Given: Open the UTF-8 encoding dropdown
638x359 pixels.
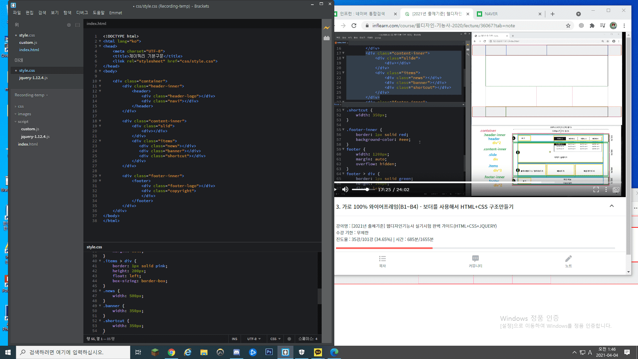Looking at the screenshot, I should point(254,339).
